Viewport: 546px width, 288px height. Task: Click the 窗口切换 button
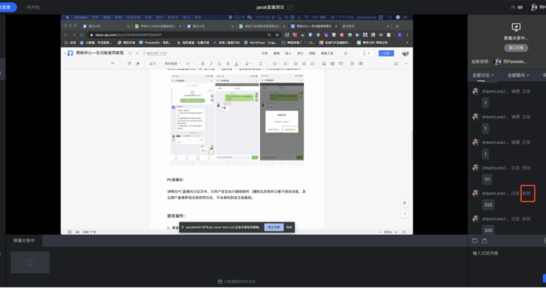[x=516, y=48]
